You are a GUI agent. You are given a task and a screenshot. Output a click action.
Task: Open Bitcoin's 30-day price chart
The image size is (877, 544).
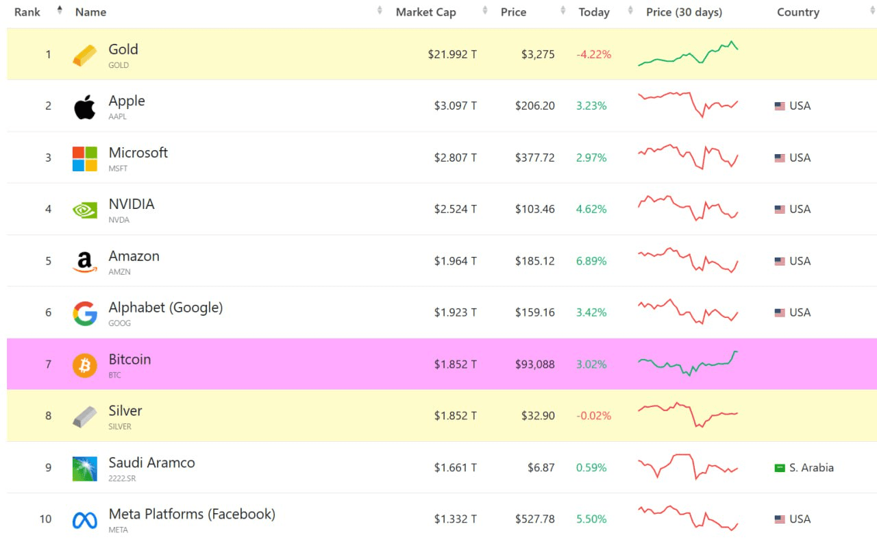(688, 364)
